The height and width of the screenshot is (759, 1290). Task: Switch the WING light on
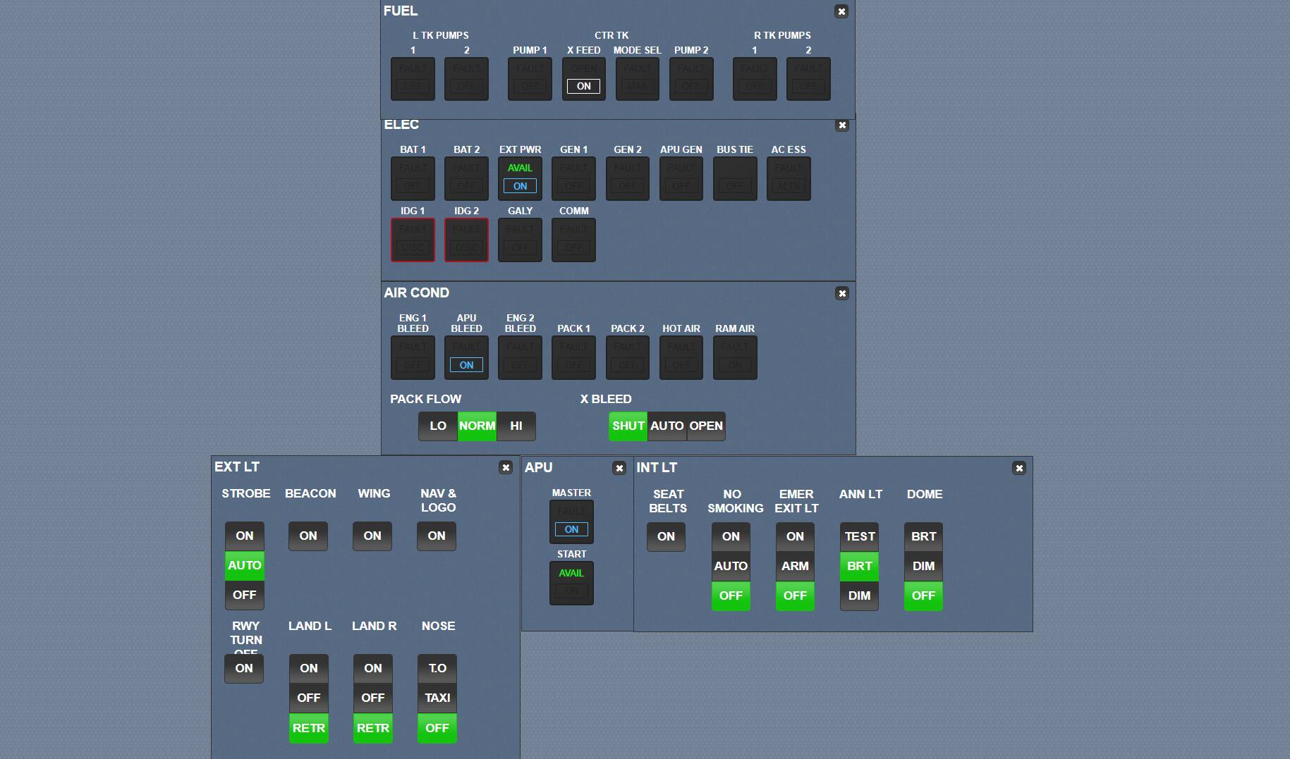(372, 536)
